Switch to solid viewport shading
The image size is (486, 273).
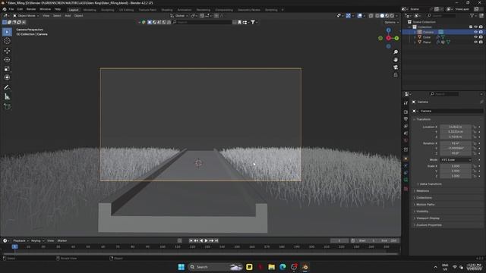coord(382,15)
